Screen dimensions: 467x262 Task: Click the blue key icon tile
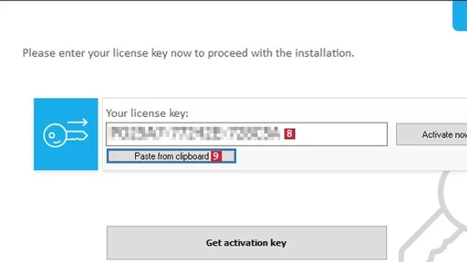point(65,134)
